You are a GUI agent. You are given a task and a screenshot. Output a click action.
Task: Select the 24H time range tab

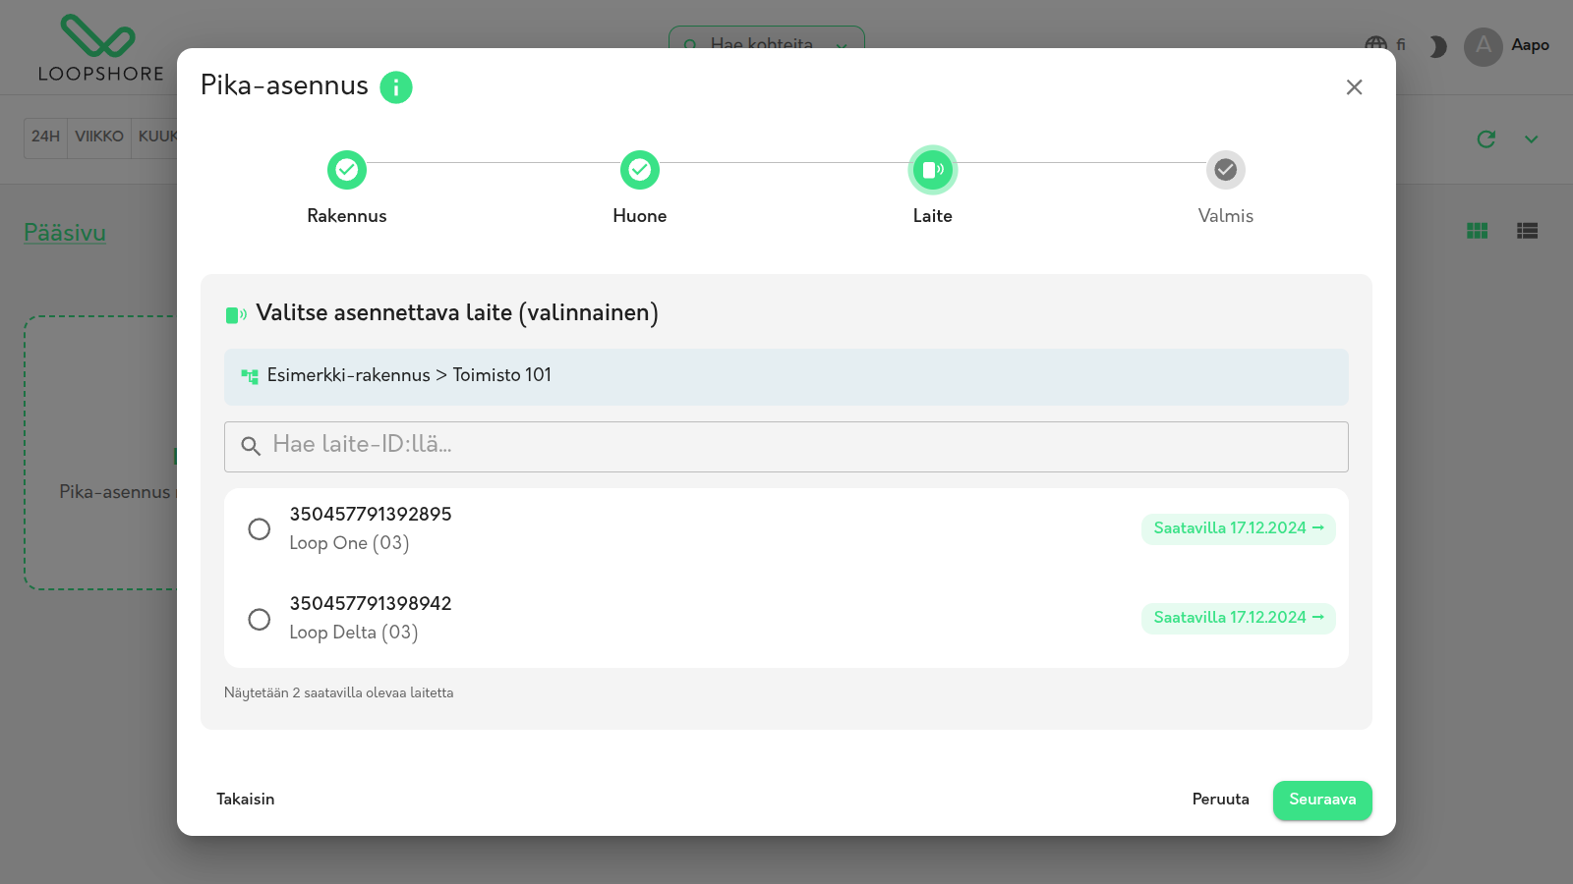pos(45,137)
